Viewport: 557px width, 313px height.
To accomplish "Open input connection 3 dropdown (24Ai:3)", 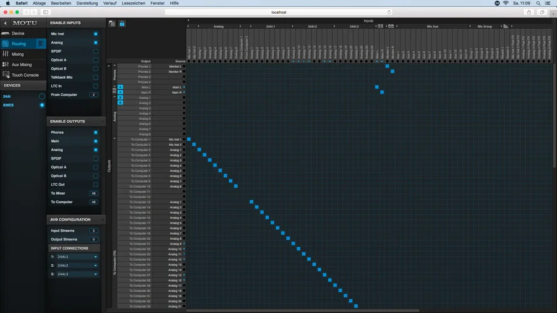I will pyautogui.click(x=77, y=274).
